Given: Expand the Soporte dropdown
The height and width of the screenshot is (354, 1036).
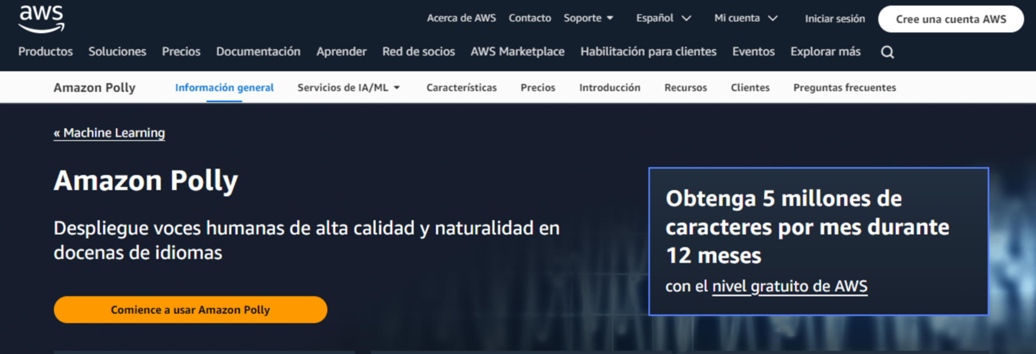Looking at the screenshot, I should point(588,18).
